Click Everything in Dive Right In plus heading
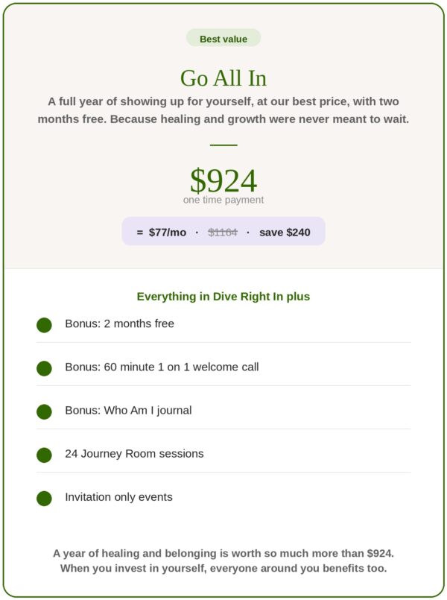Image resolution: width=447 pixels, height=600 pixels. tap(223, 297)
